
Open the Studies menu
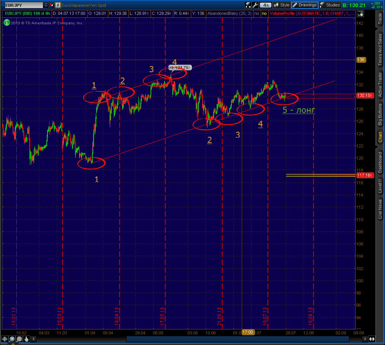[330, 5]
